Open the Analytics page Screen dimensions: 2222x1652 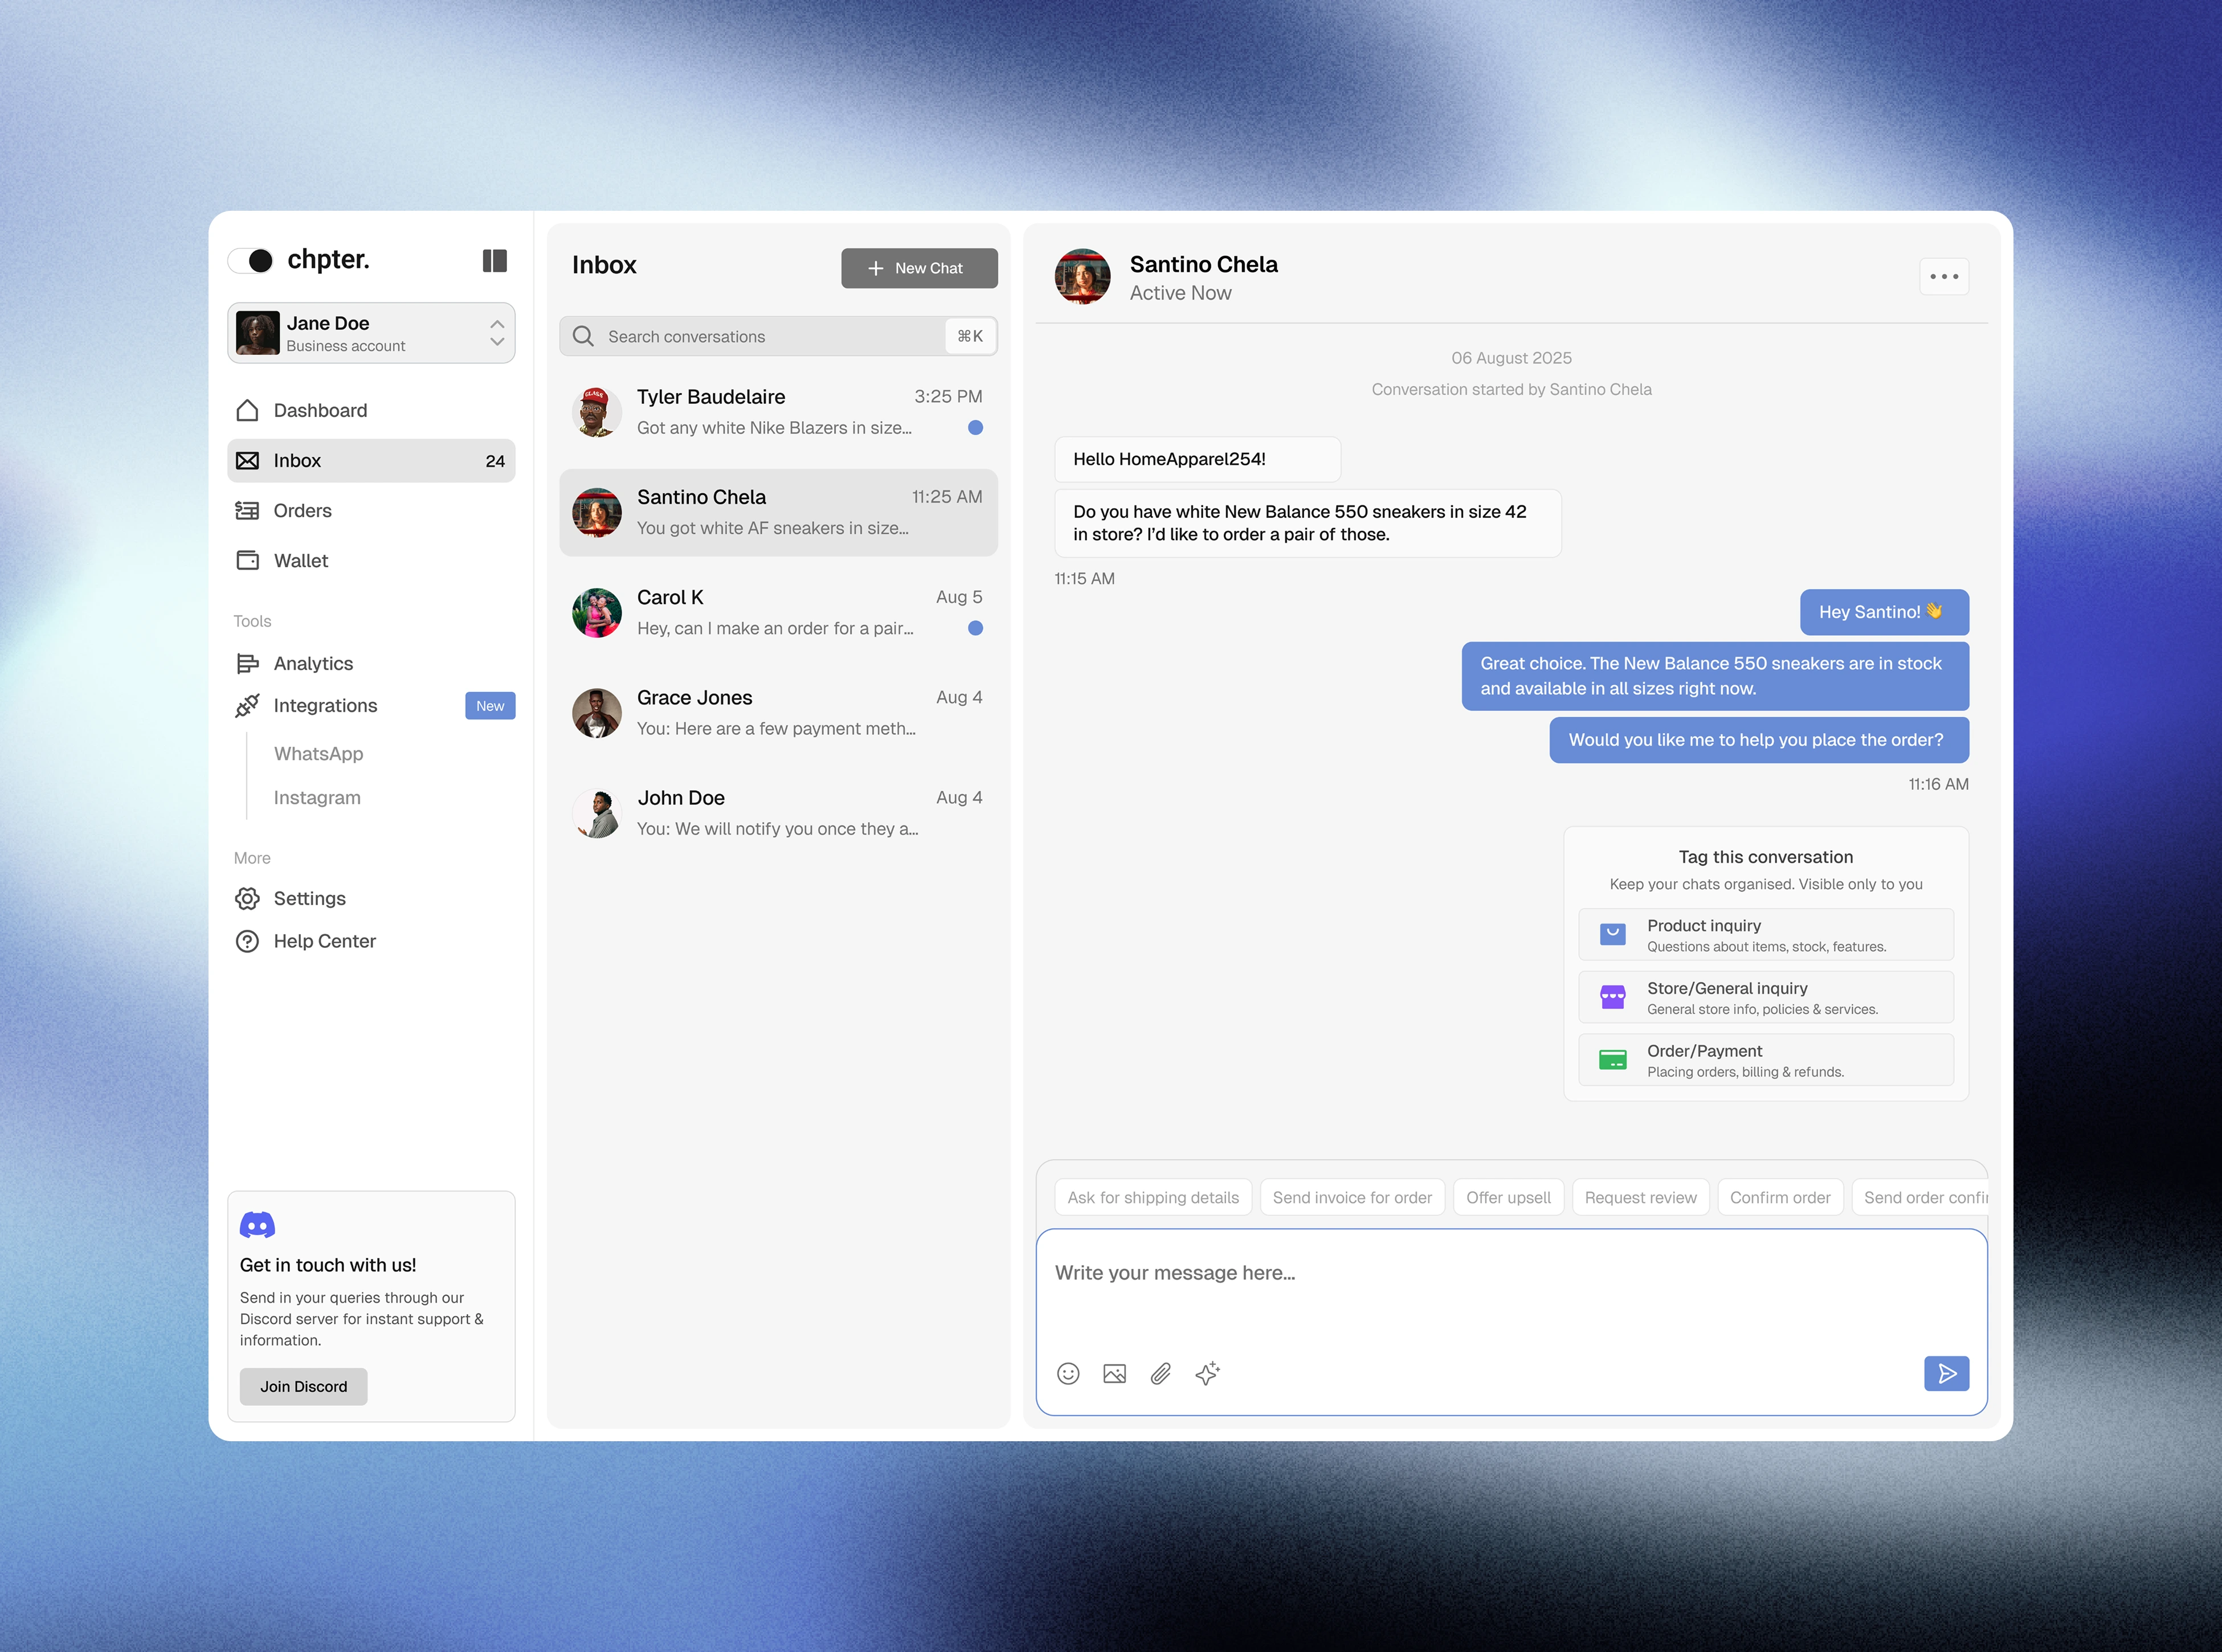(x=313, y=664)
